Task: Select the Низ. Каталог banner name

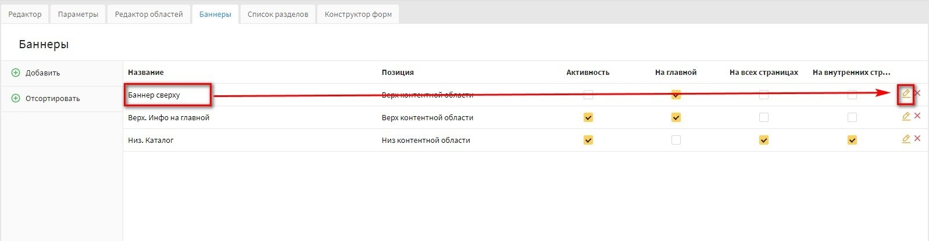Action: tap(151, 140)
